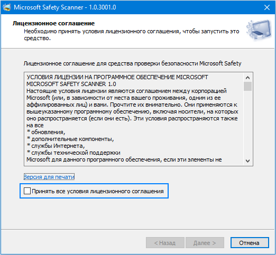276x255 pixels.
Task: Click the license text scrollbar down arrow
Action: coord(247,161)
